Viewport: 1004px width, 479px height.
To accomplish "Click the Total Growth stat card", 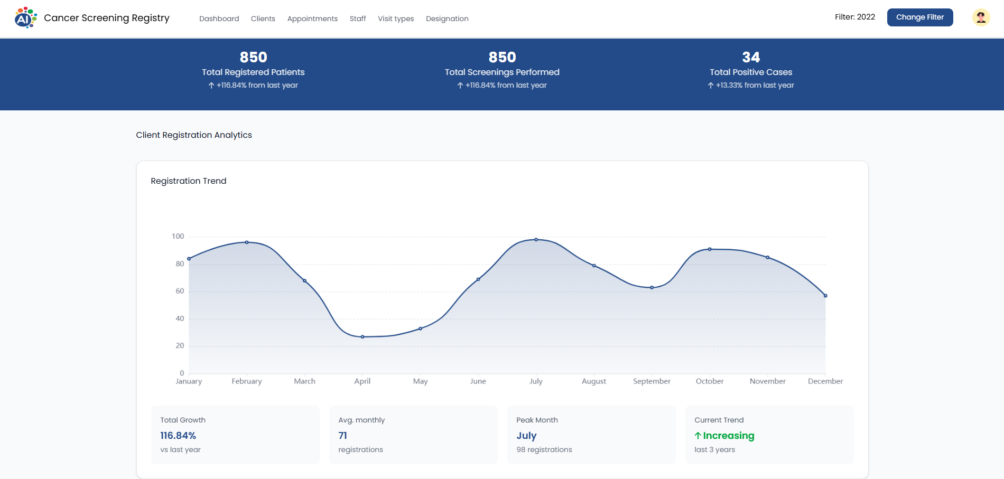I will pyautogui.click(x=235, y=435).
